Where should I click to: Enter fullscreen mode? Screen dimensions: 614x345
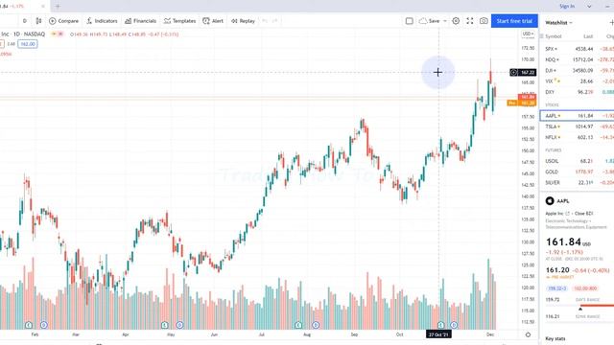pos(470,21)
